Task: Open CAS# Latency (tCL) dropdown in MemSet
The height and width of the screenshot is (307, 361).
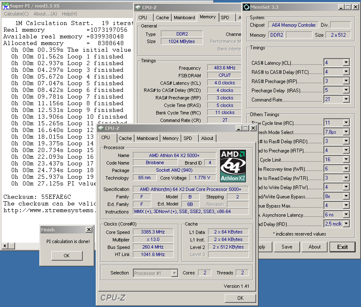Action: (x=346, y=62)
